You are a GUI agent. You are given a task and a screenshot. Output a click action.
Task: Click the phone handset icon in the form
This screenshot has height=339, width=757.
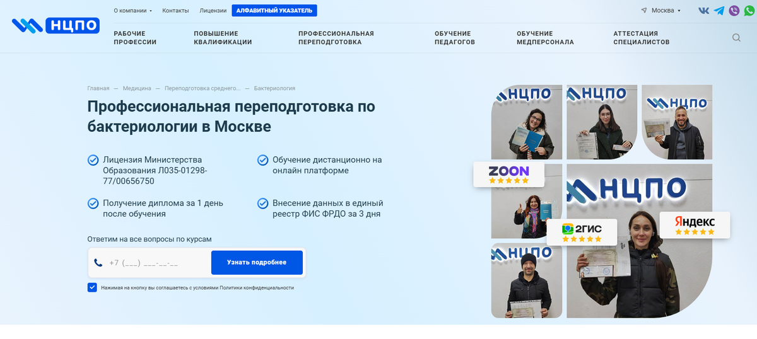click(98, 263)
